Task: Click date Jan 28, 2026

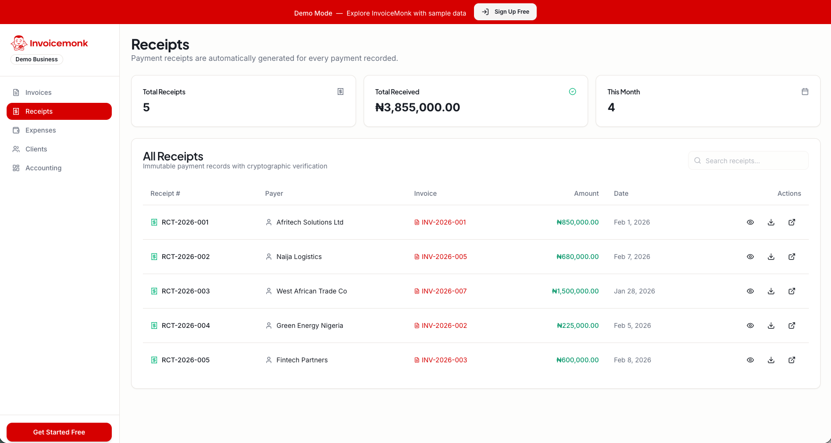Action: click(x=634, y=291)
